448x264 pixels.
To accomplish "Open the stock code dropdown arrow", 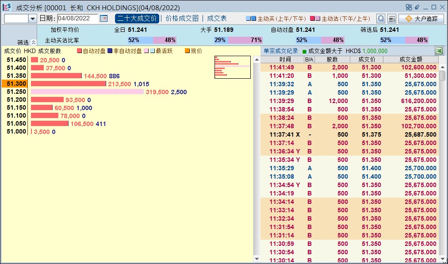I will (32, 19).
